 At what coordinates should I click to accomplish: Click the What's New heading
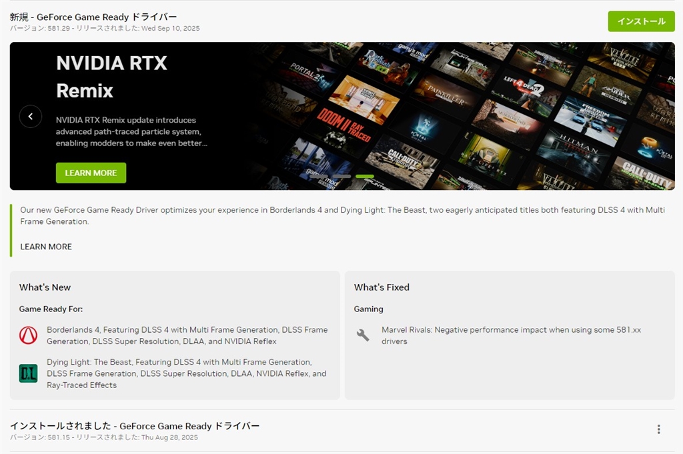click(45, 287)
